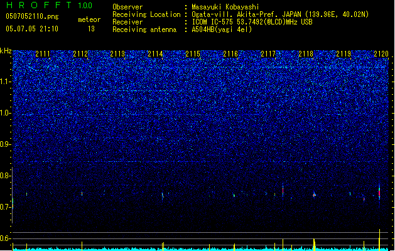Click the "Observer" field label
This screenshot has width=395, height=251.
tap(127, 7)
